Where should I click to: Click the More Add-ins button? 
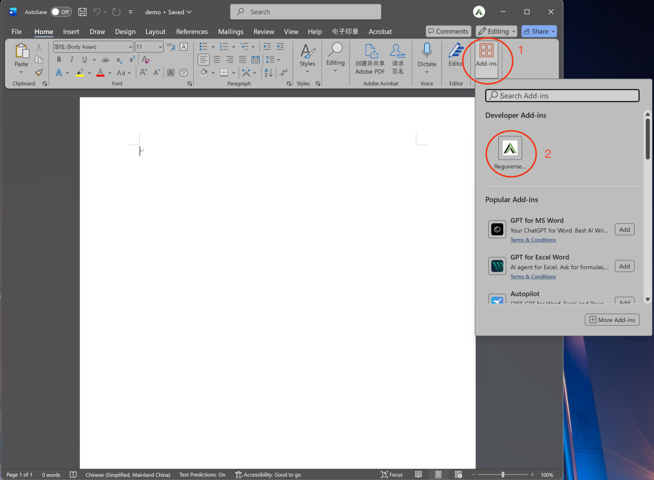point(612,320)
